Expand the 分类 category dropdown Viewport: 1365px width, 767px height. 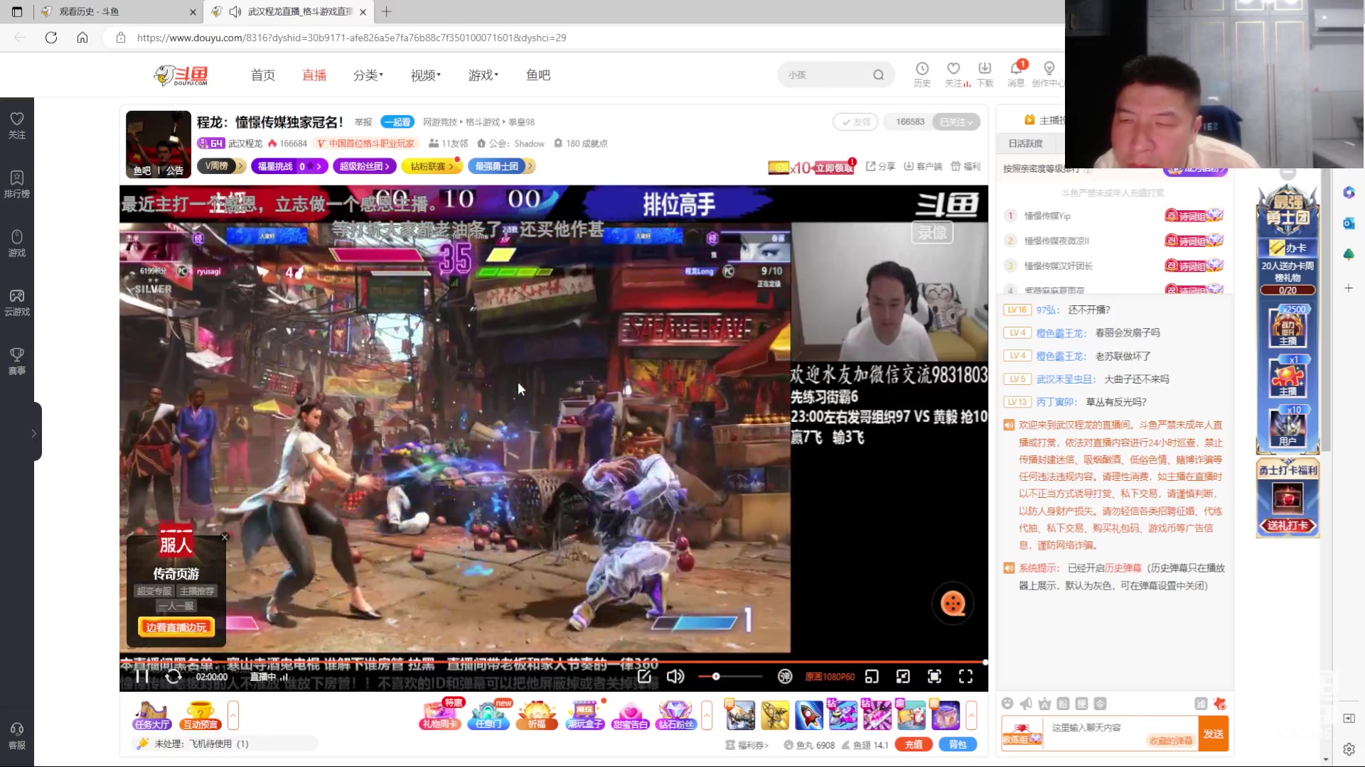tap(368, 75)
